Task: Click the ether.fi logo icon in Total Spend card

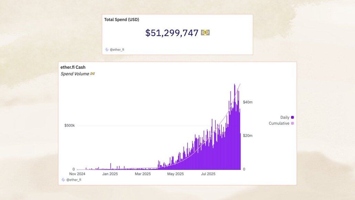Action: click(107, 50)
